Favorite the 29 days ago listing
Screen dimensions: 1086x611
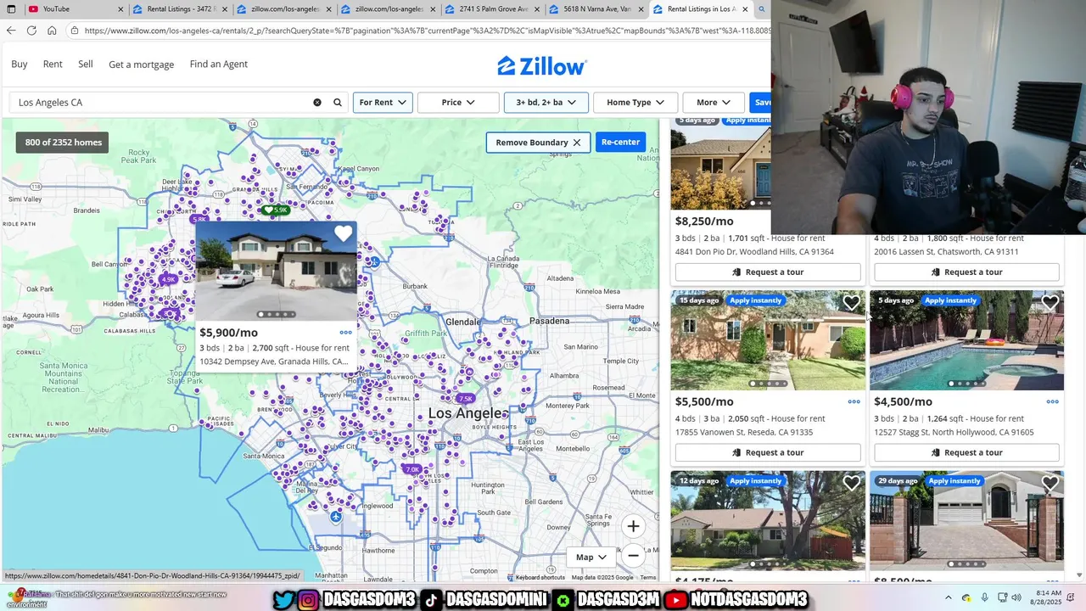[x=1050, y=484]
